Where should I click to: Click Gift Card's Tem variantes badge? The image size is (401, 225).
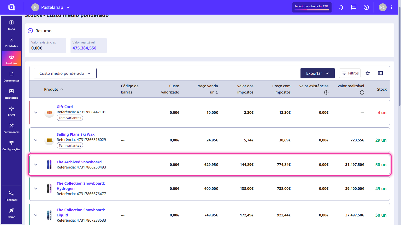tap(70, 118)
